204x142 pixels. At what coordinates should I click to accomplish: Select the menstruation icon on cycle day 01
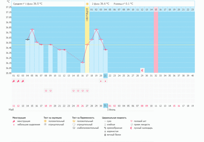click(14, 81)
